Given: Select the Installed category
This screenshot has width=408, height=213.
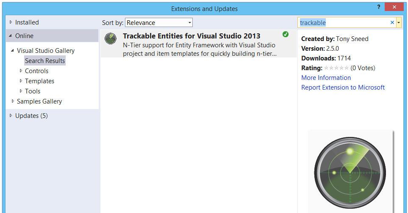Looking at the screenshot, I should 27,22.
